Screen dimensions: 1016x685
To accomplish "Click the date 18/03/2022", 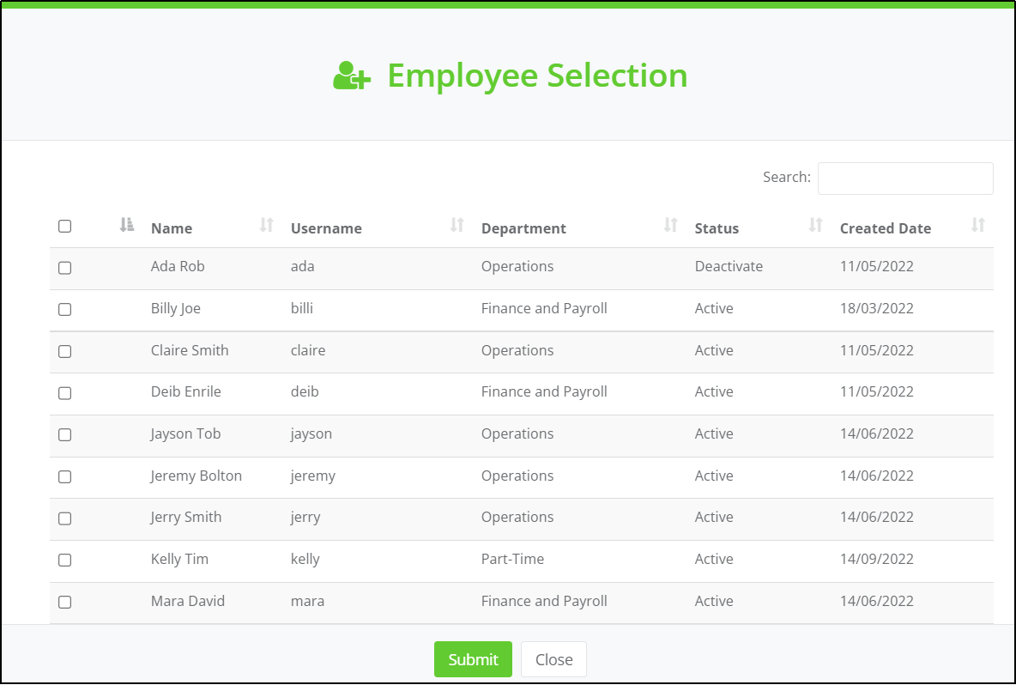I will (877, 308).
